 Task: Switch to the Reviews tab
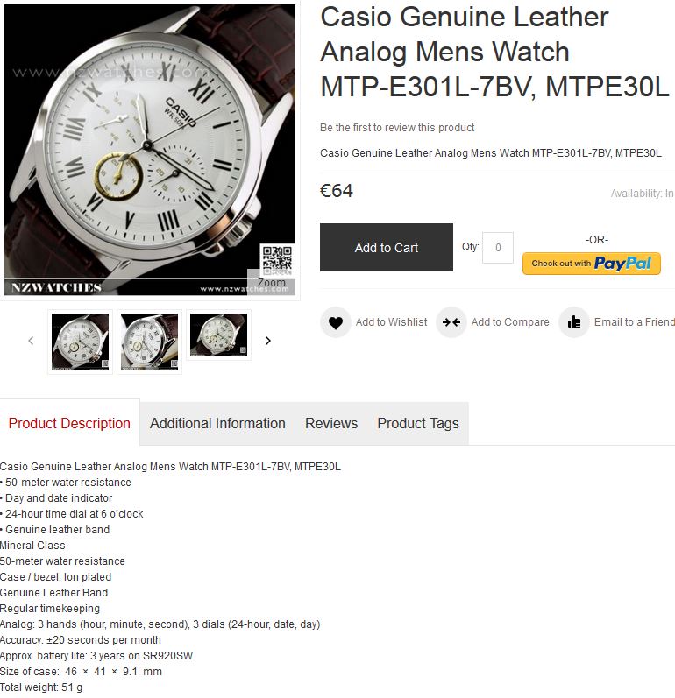(331, 423)
